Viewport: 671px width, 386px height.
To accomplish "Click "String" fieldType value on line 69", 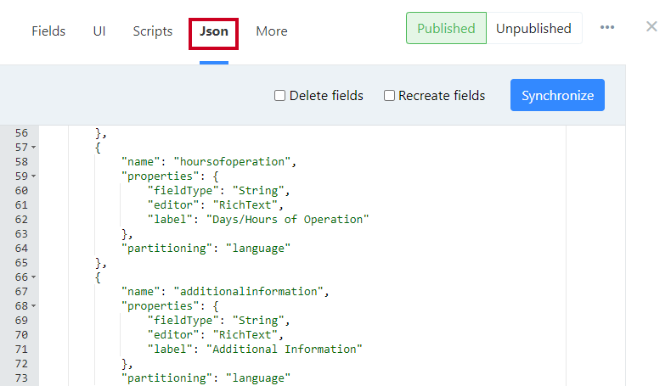I will click(x=258, y=321).
